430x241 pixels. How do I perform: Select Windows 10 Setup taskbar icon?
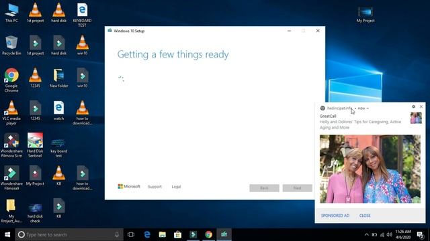point(224,234)
